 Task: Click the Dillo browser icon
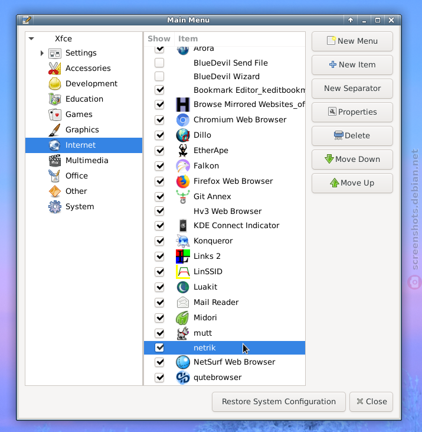coord(183,135)
